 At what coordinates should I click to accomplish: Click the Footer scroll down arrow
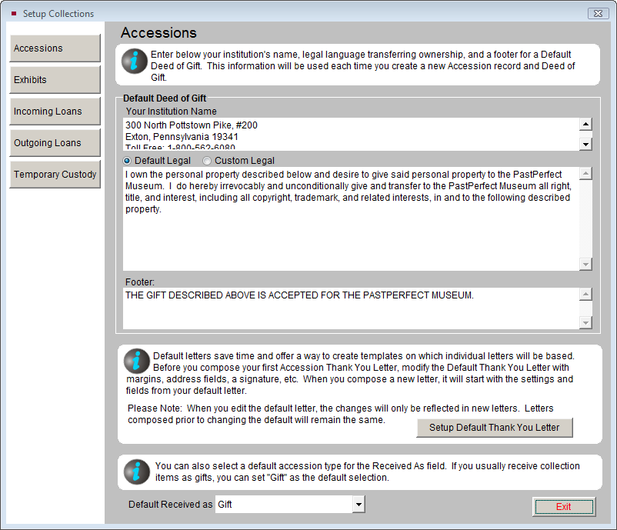coord(586,322)
